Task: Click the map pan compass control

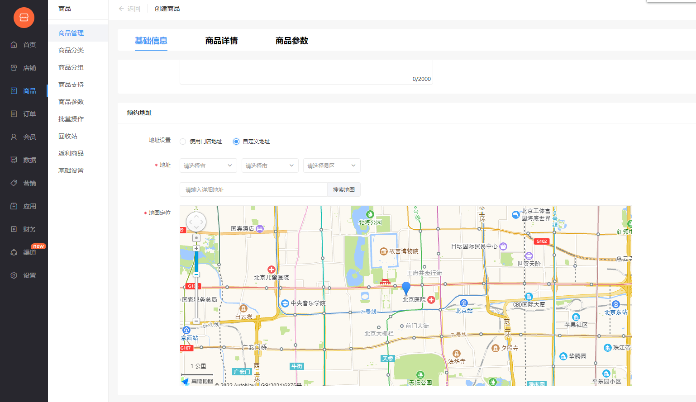Action: [196, 222]
